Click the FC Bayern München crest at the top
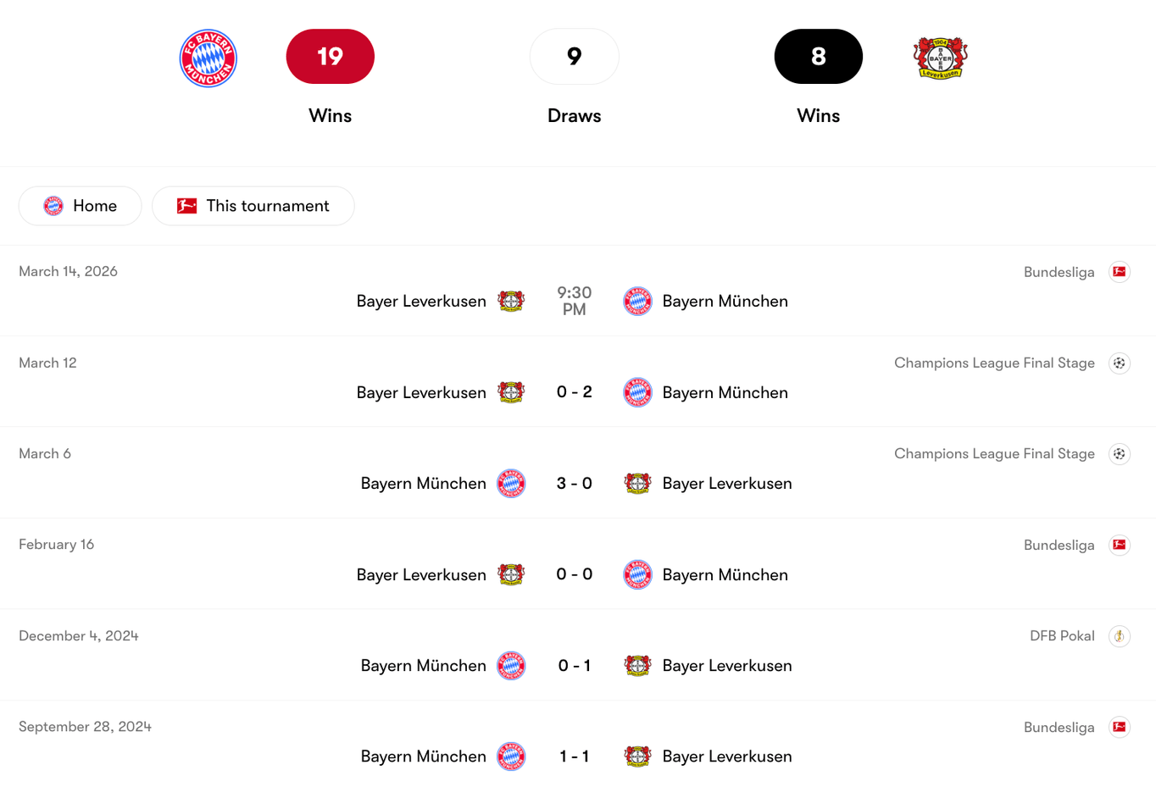The width and height of the screenshot is (1156, 787). point(208,58)
